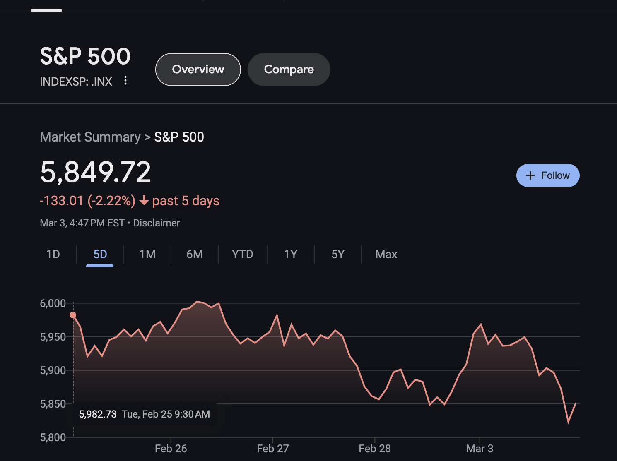Follow the S&P 500 index
Viewport: 617px width, 461px height.
(x=548, y=175)
